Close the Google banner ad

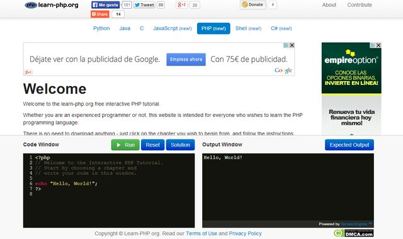pyautogui.click(x=292, y=45)
